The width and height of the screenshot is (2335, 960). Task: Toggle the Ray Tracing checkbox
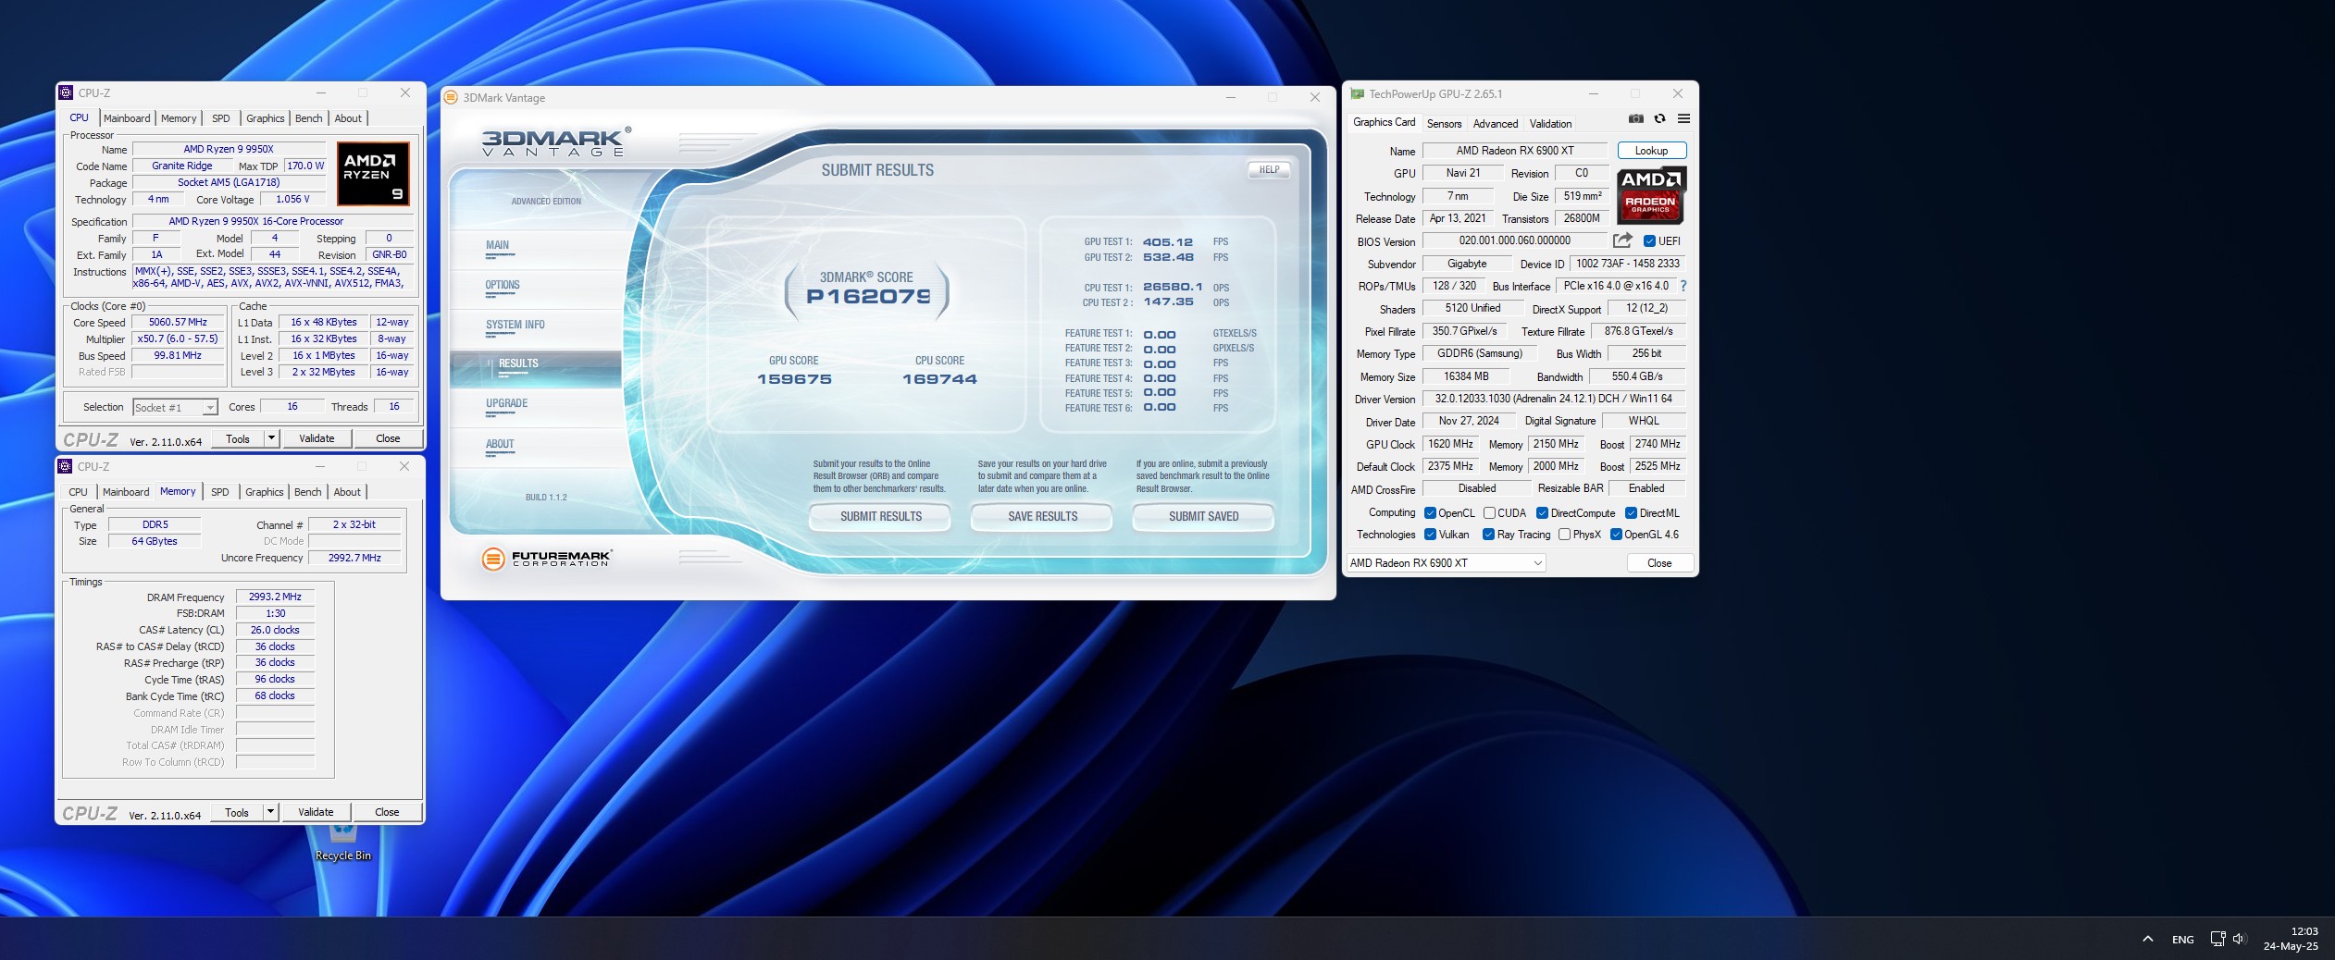pyautogui.click(x=1488, y=535)
